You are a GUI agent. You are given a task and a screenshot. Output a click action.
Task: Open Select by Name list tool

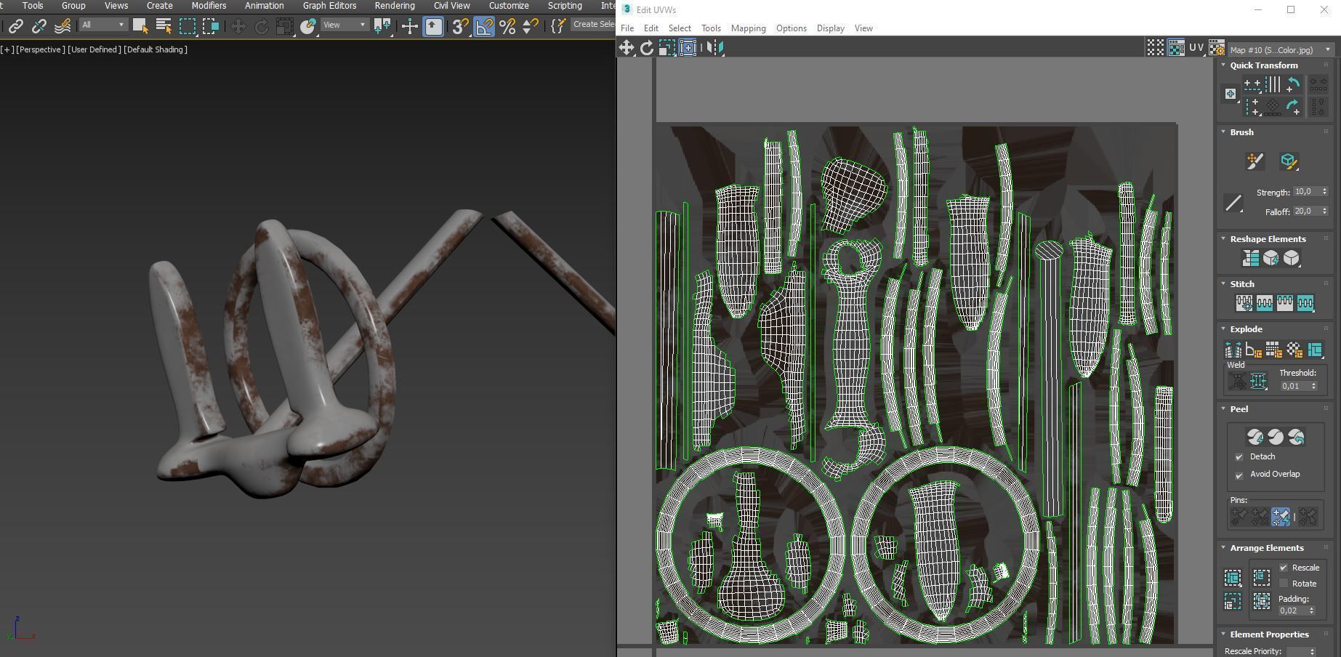point(164,27)
